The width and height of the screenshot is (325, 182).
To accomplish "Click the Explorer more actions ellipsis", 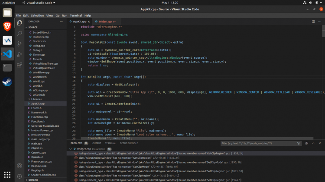I will [62, 22].
